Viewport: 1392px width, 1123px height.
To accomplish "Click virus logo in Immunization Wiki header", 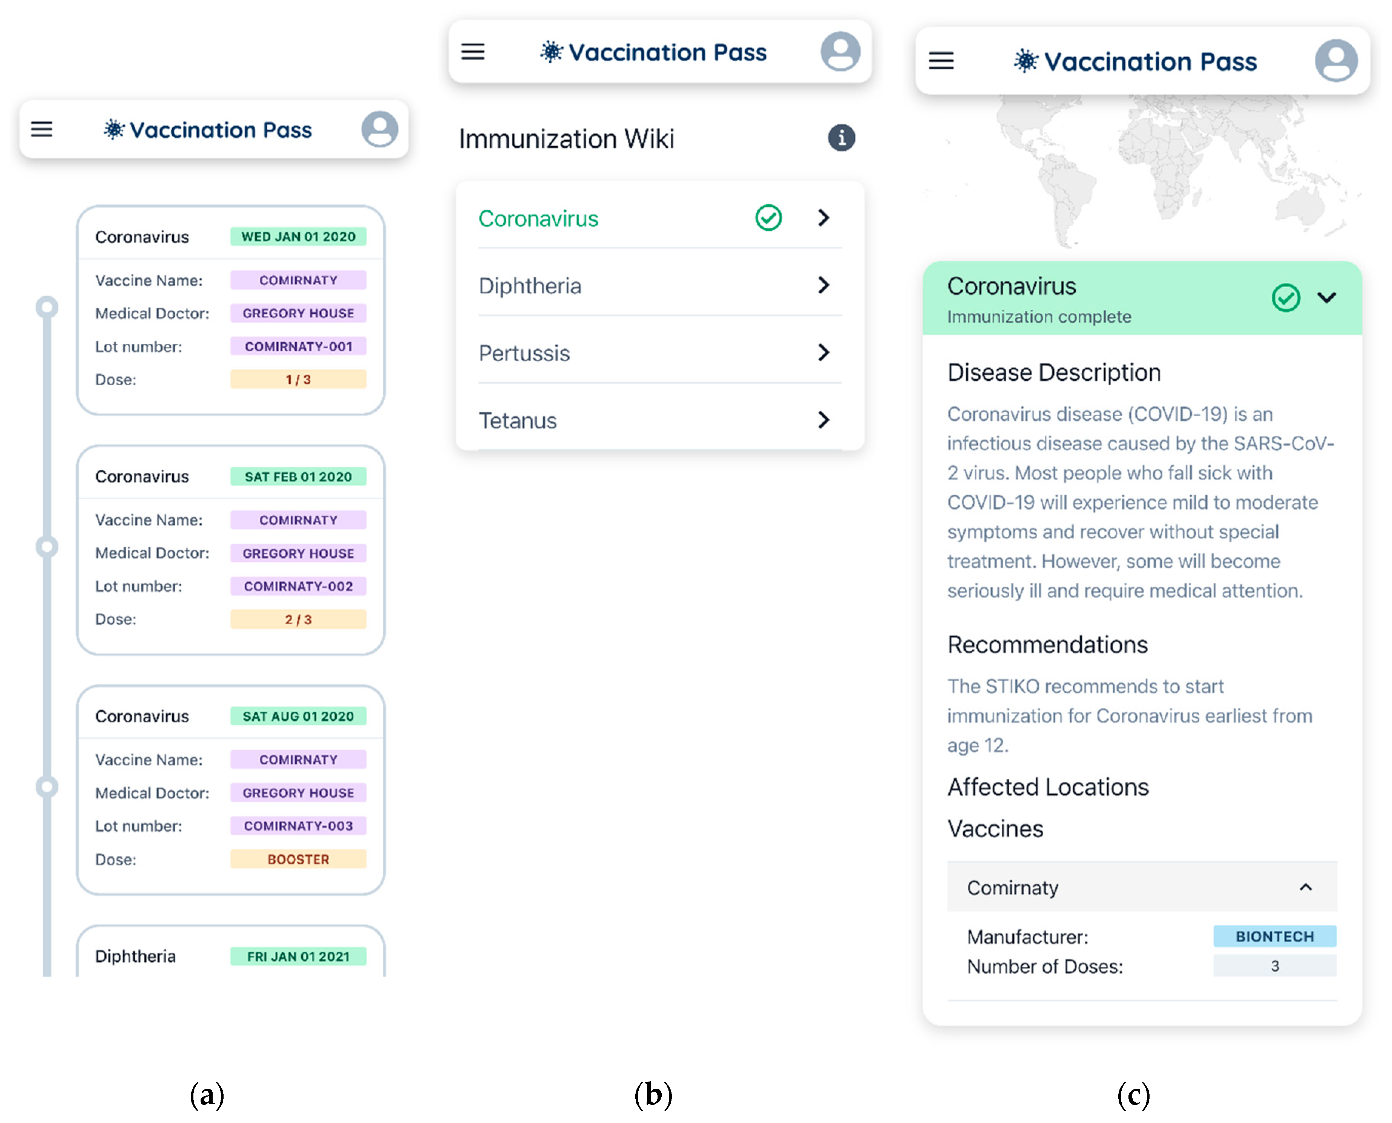I will [551, 52].
